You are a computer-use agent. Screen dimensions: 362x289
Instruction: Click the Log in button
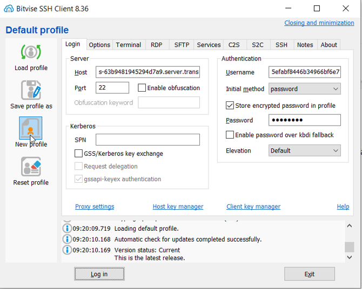pyautogui.click(x=99, y=274)
